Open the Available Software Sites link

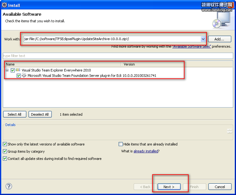[x=192, y=46]
